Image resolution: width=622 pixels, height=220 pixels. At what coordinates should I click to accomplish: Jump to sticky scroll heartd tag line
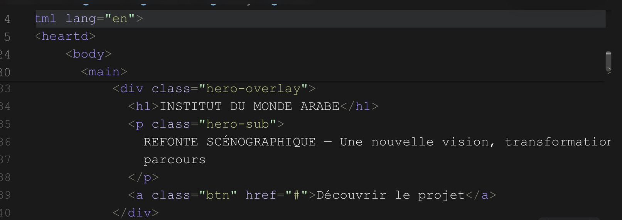click(x=65, y=36)
